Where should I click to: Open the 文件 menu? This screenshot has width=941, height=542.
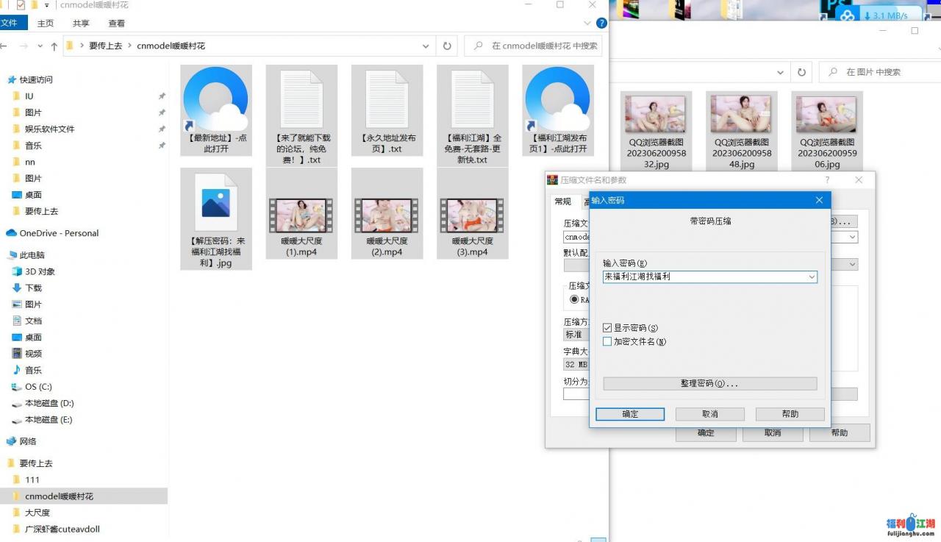click(x=10, y=24)
